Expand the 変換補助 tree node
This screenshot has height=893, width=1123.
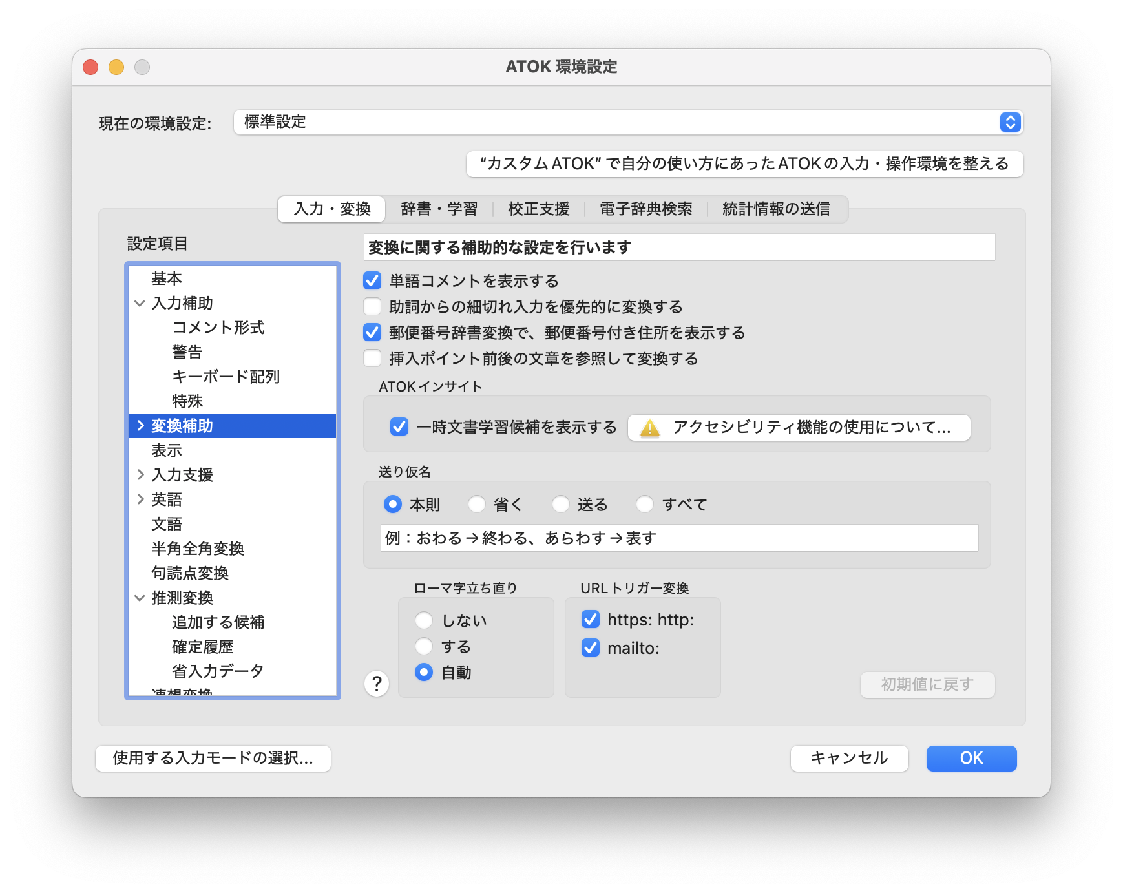tap(140, 425)
